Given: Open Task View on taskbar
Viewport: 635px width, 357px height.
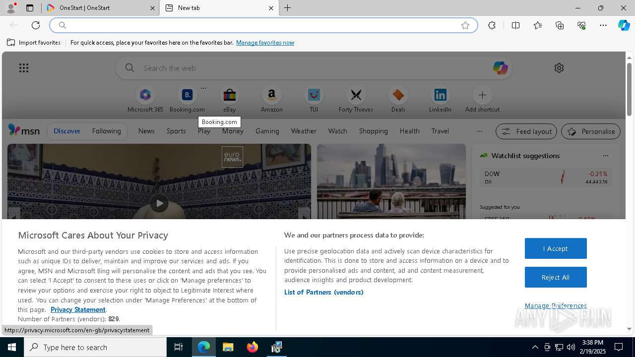Looking at the screenshot, I should point(179,347).
